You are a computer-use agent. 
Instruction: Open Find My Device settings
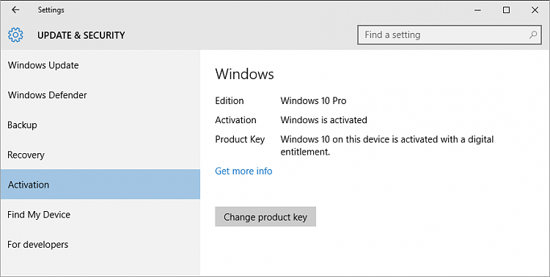[x=100, y=214]
